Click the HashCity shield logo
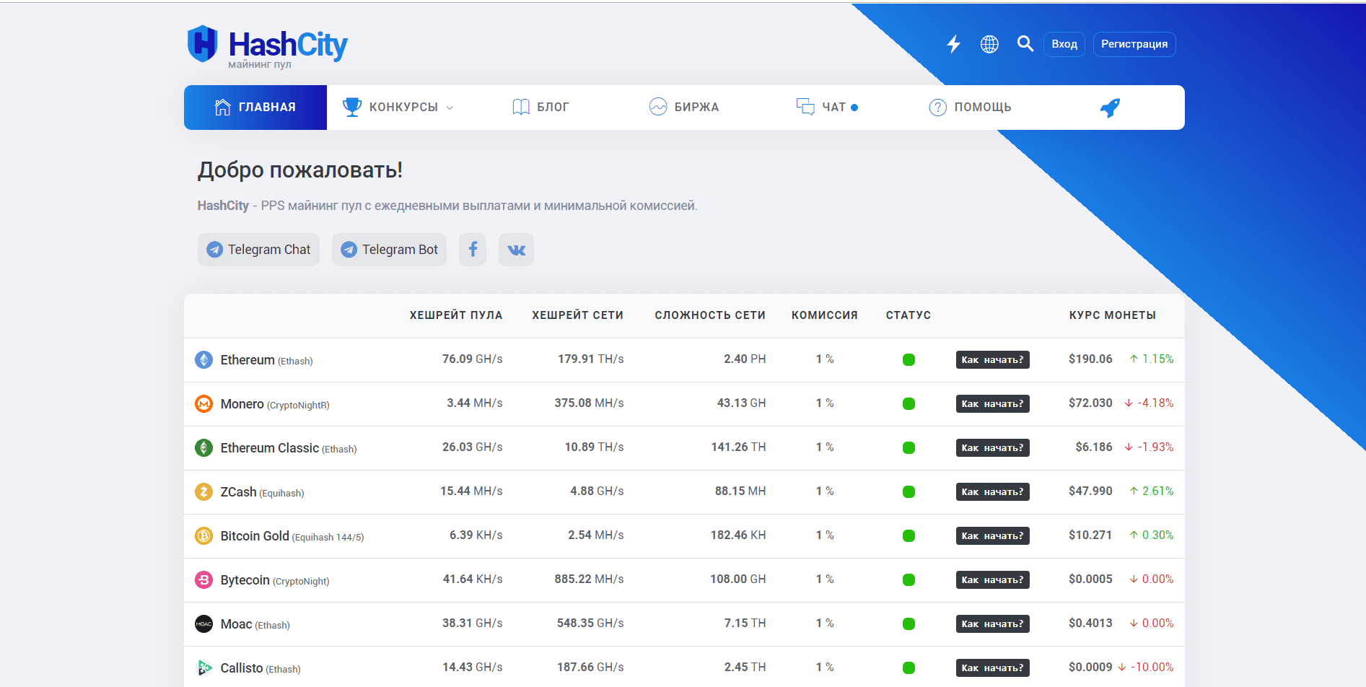The image size is (1366, 687). [x=203, y=43]
